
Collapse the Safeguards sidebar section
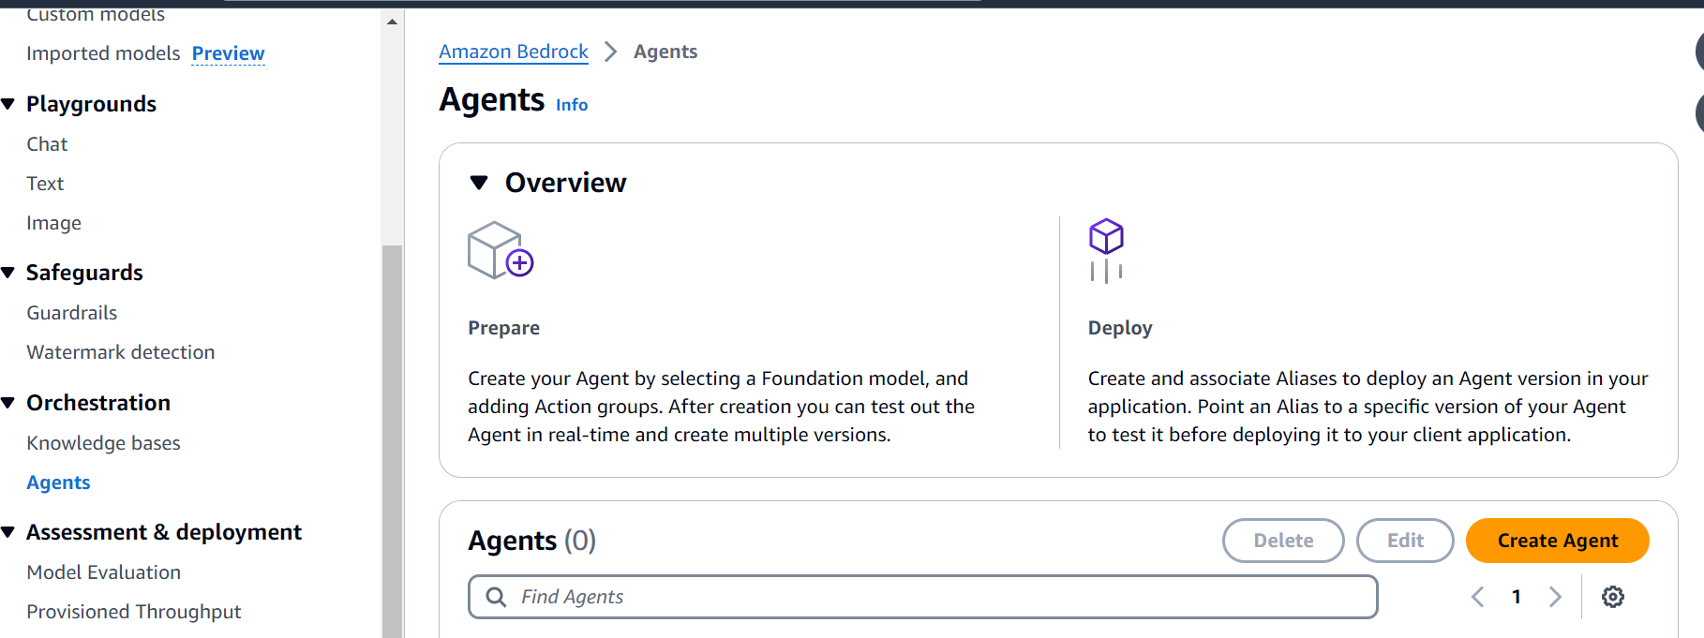point(8,273)
